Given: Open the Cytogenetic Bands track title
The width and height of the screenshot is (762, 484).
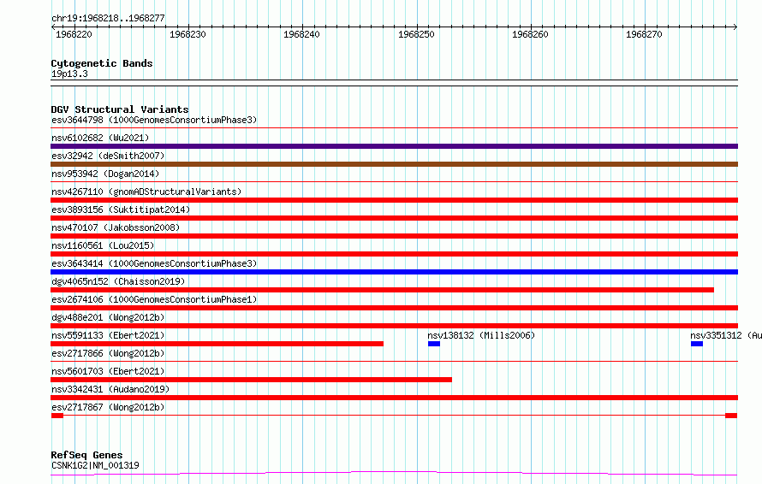Looking at the screenshot, I should pos(102,63).
